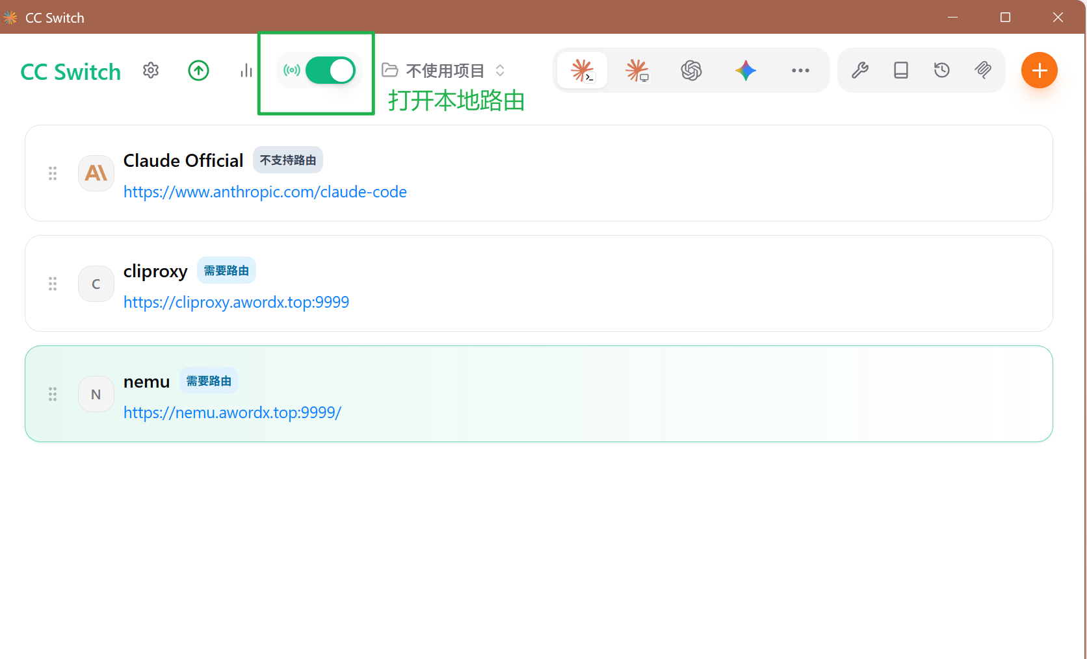Click the Claude Official provider name

183,160
